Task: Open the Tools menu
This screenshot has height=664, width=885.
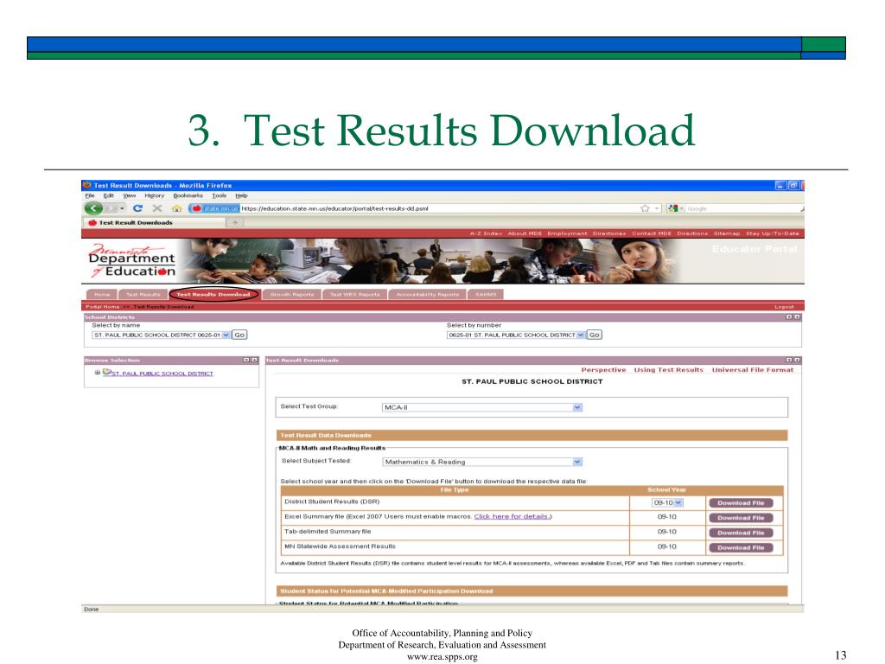Action: click(x=219, y=196)
